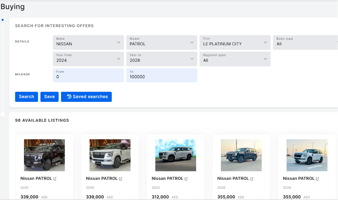Viewport: 338px width, 200px height.
Task: Click external link icon for 2025 Patrol listing
Action: pyautogui.click(x=186, y=179)
